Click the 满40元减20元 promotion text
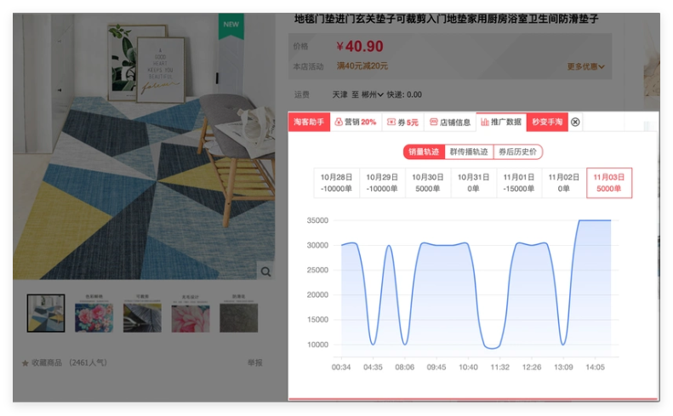The image size is (673, 416). [x=362, y=66]
